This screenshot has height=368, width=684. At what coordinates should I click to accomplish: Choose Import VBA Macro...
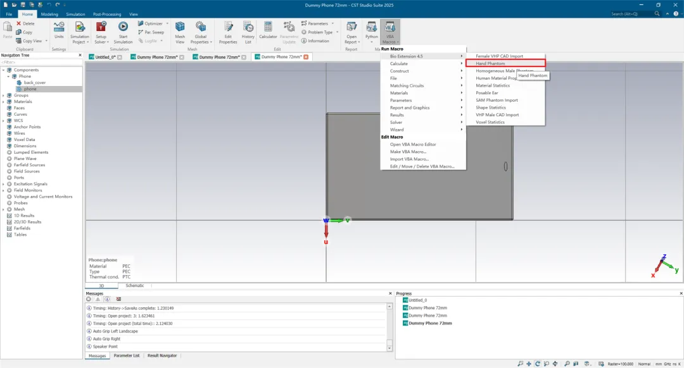click(x=422, y=159)
